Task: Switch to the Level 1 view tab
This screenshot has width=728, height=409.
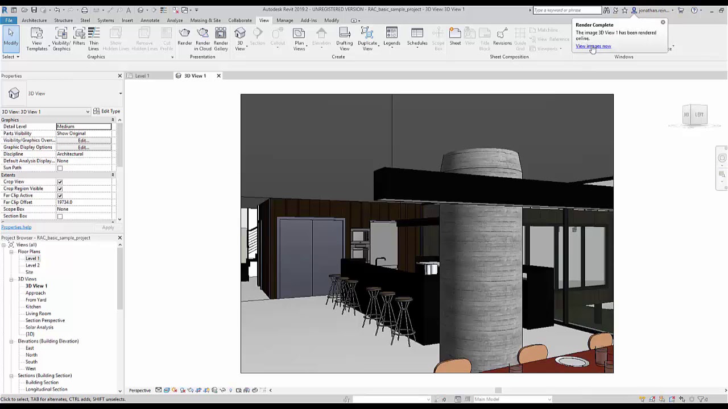Action: click(x=142, y=76)
